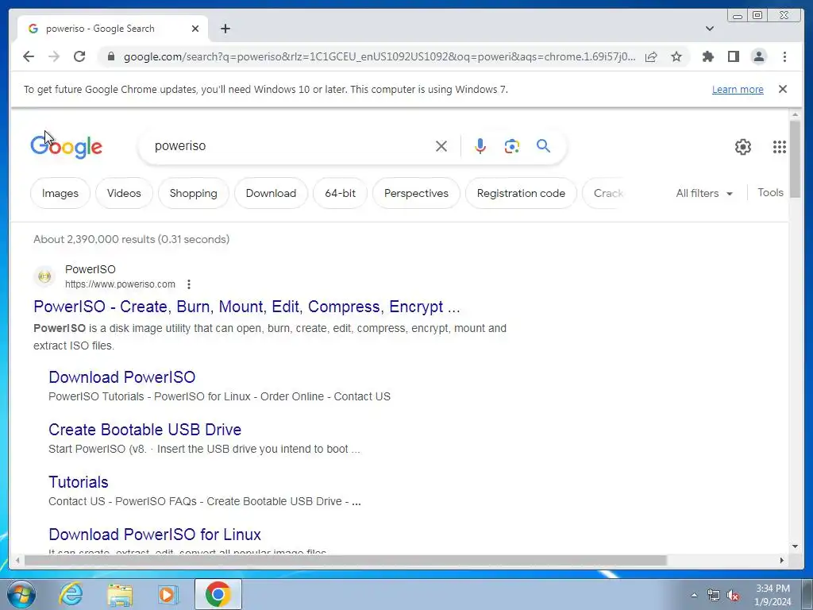The height and width of the screenshot is (610, 813).
Task: Open Chrome three-dot menu
Action: coord(784,56)
